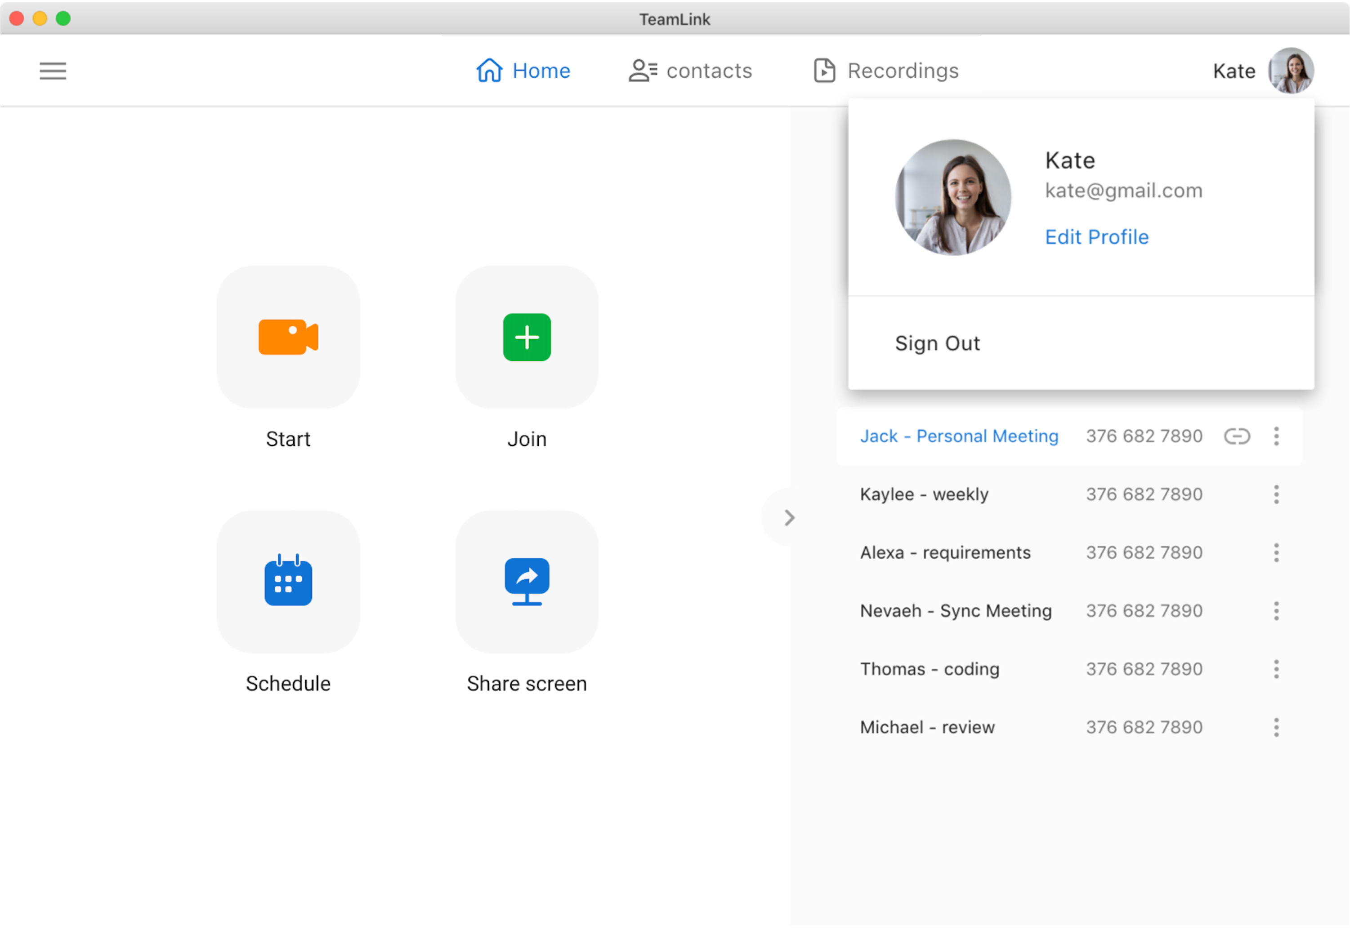Screen dimensions: 1350x930
Task: Click the Edit Profile link
Action: point(1096,236)
